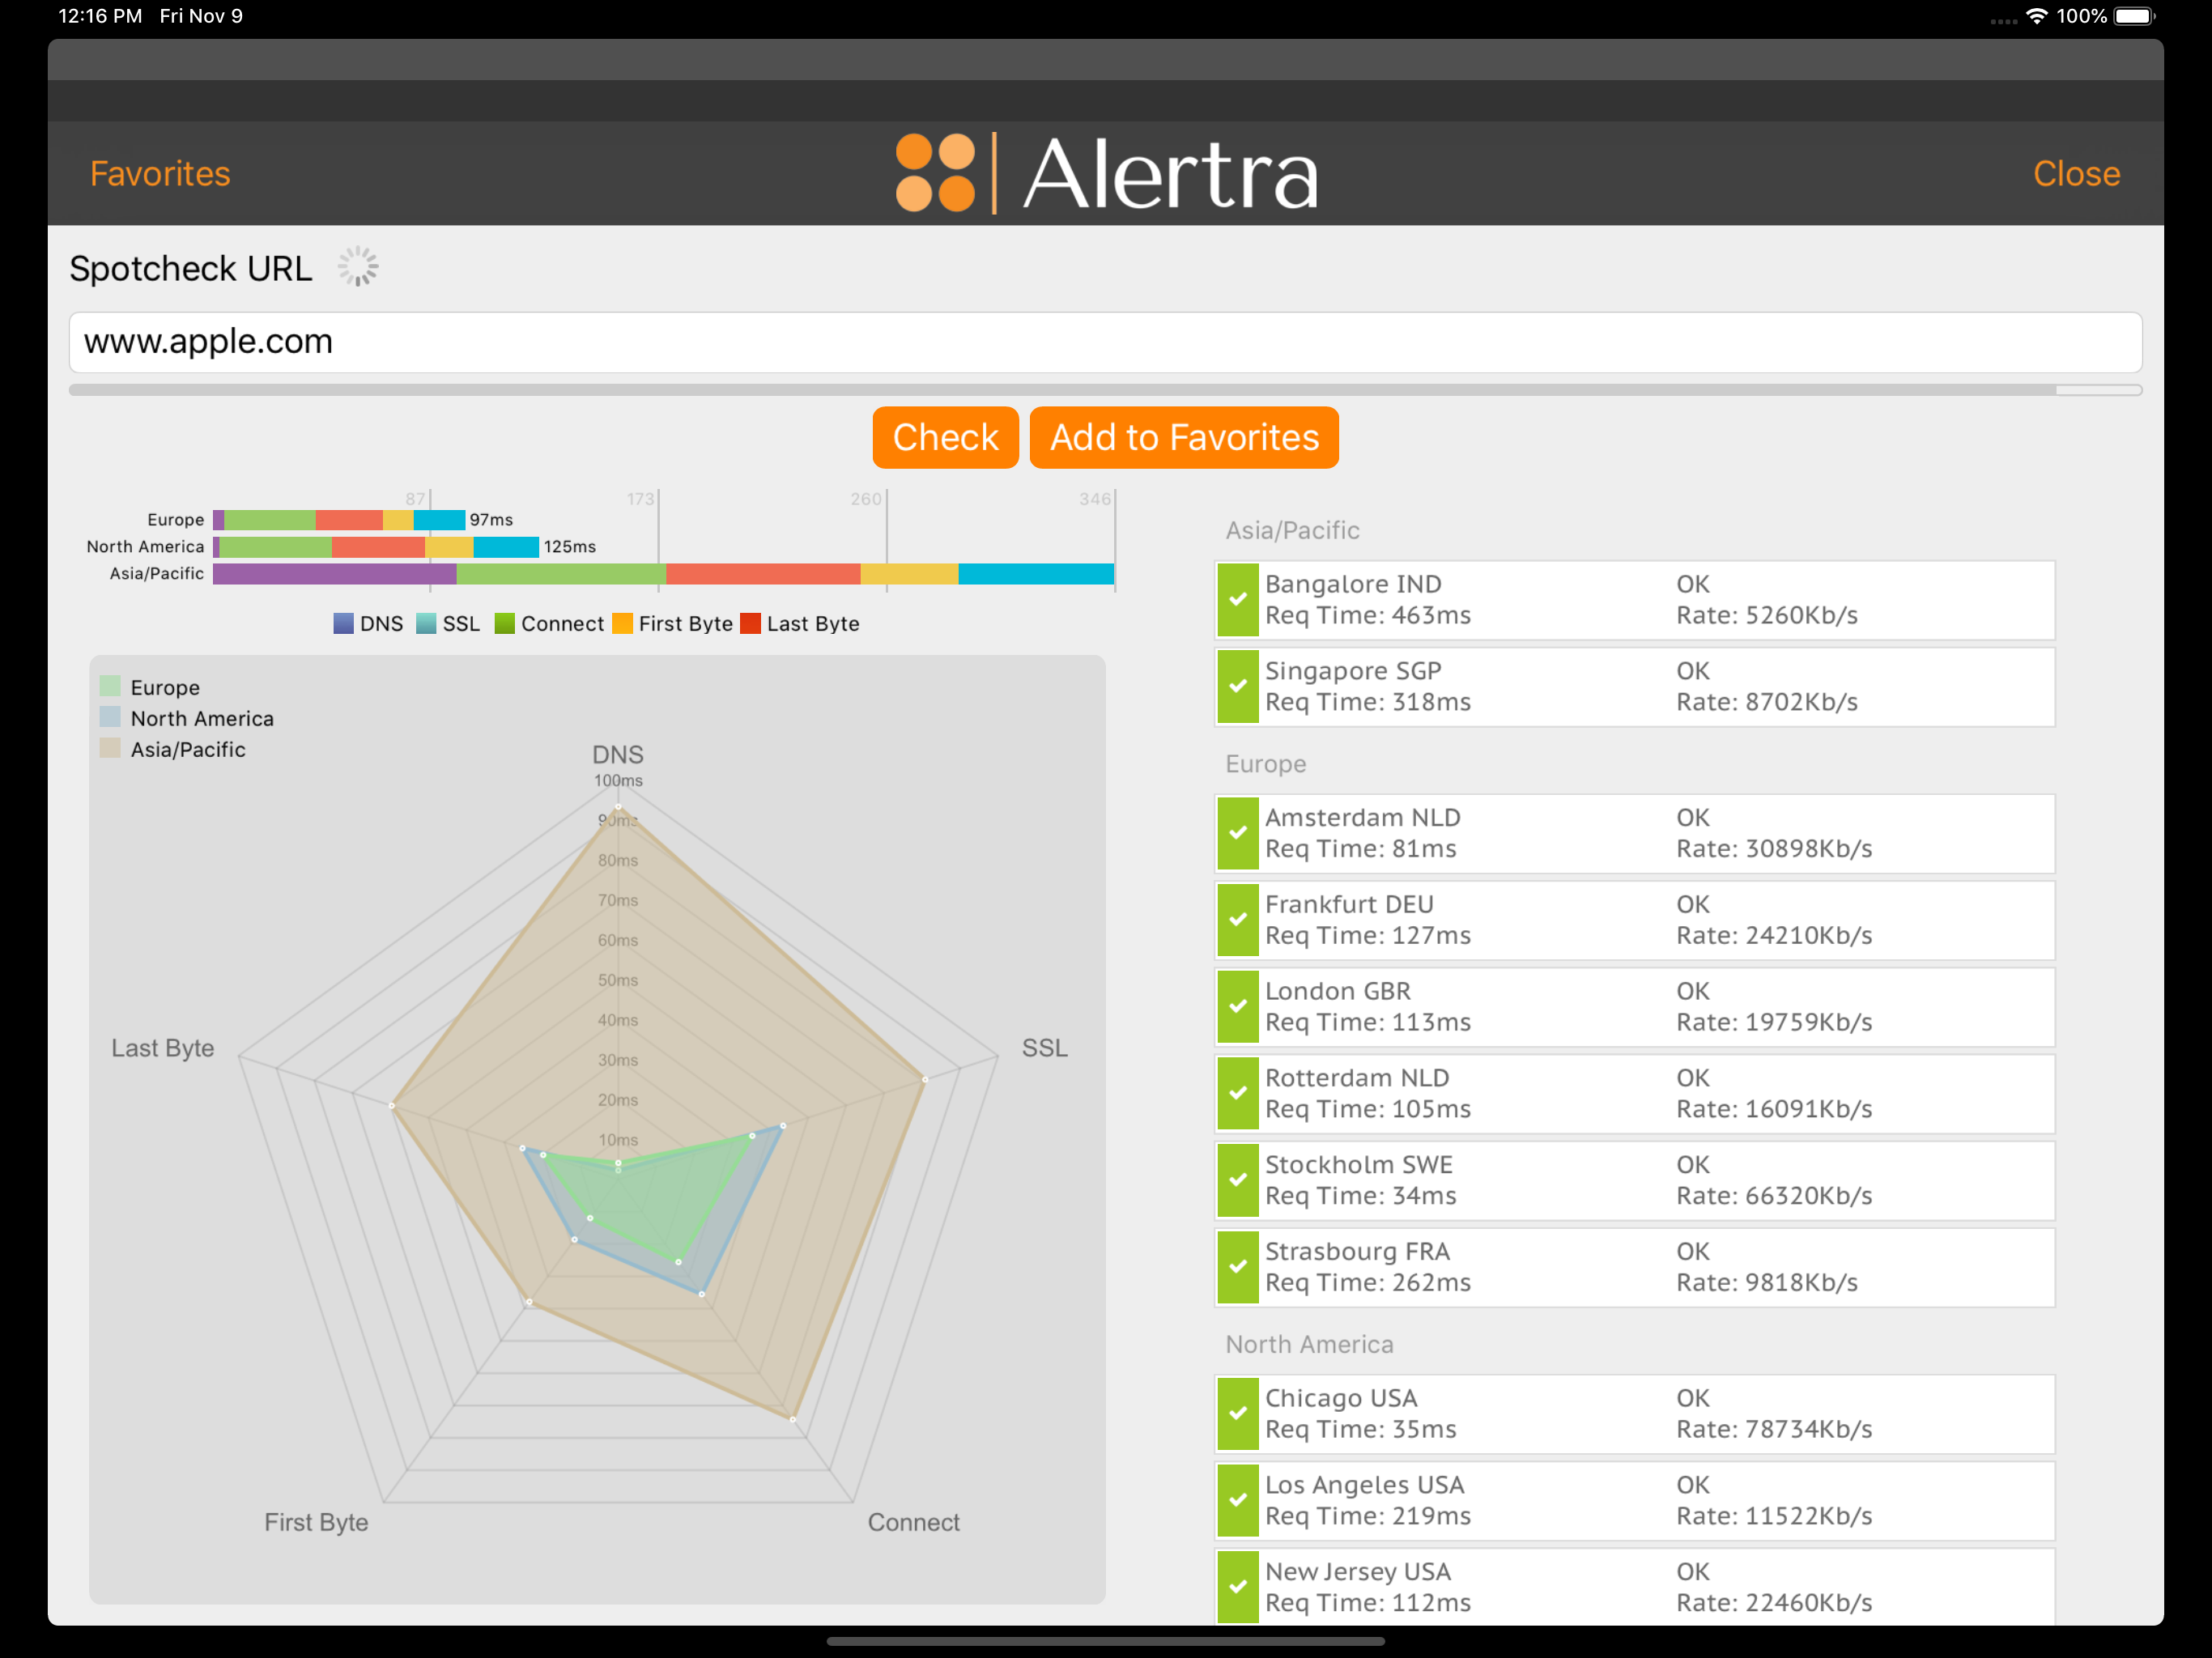Tap Add to Favorites button
Viewport: 2212px width, 1658px height.
[x=1184, y=437]
